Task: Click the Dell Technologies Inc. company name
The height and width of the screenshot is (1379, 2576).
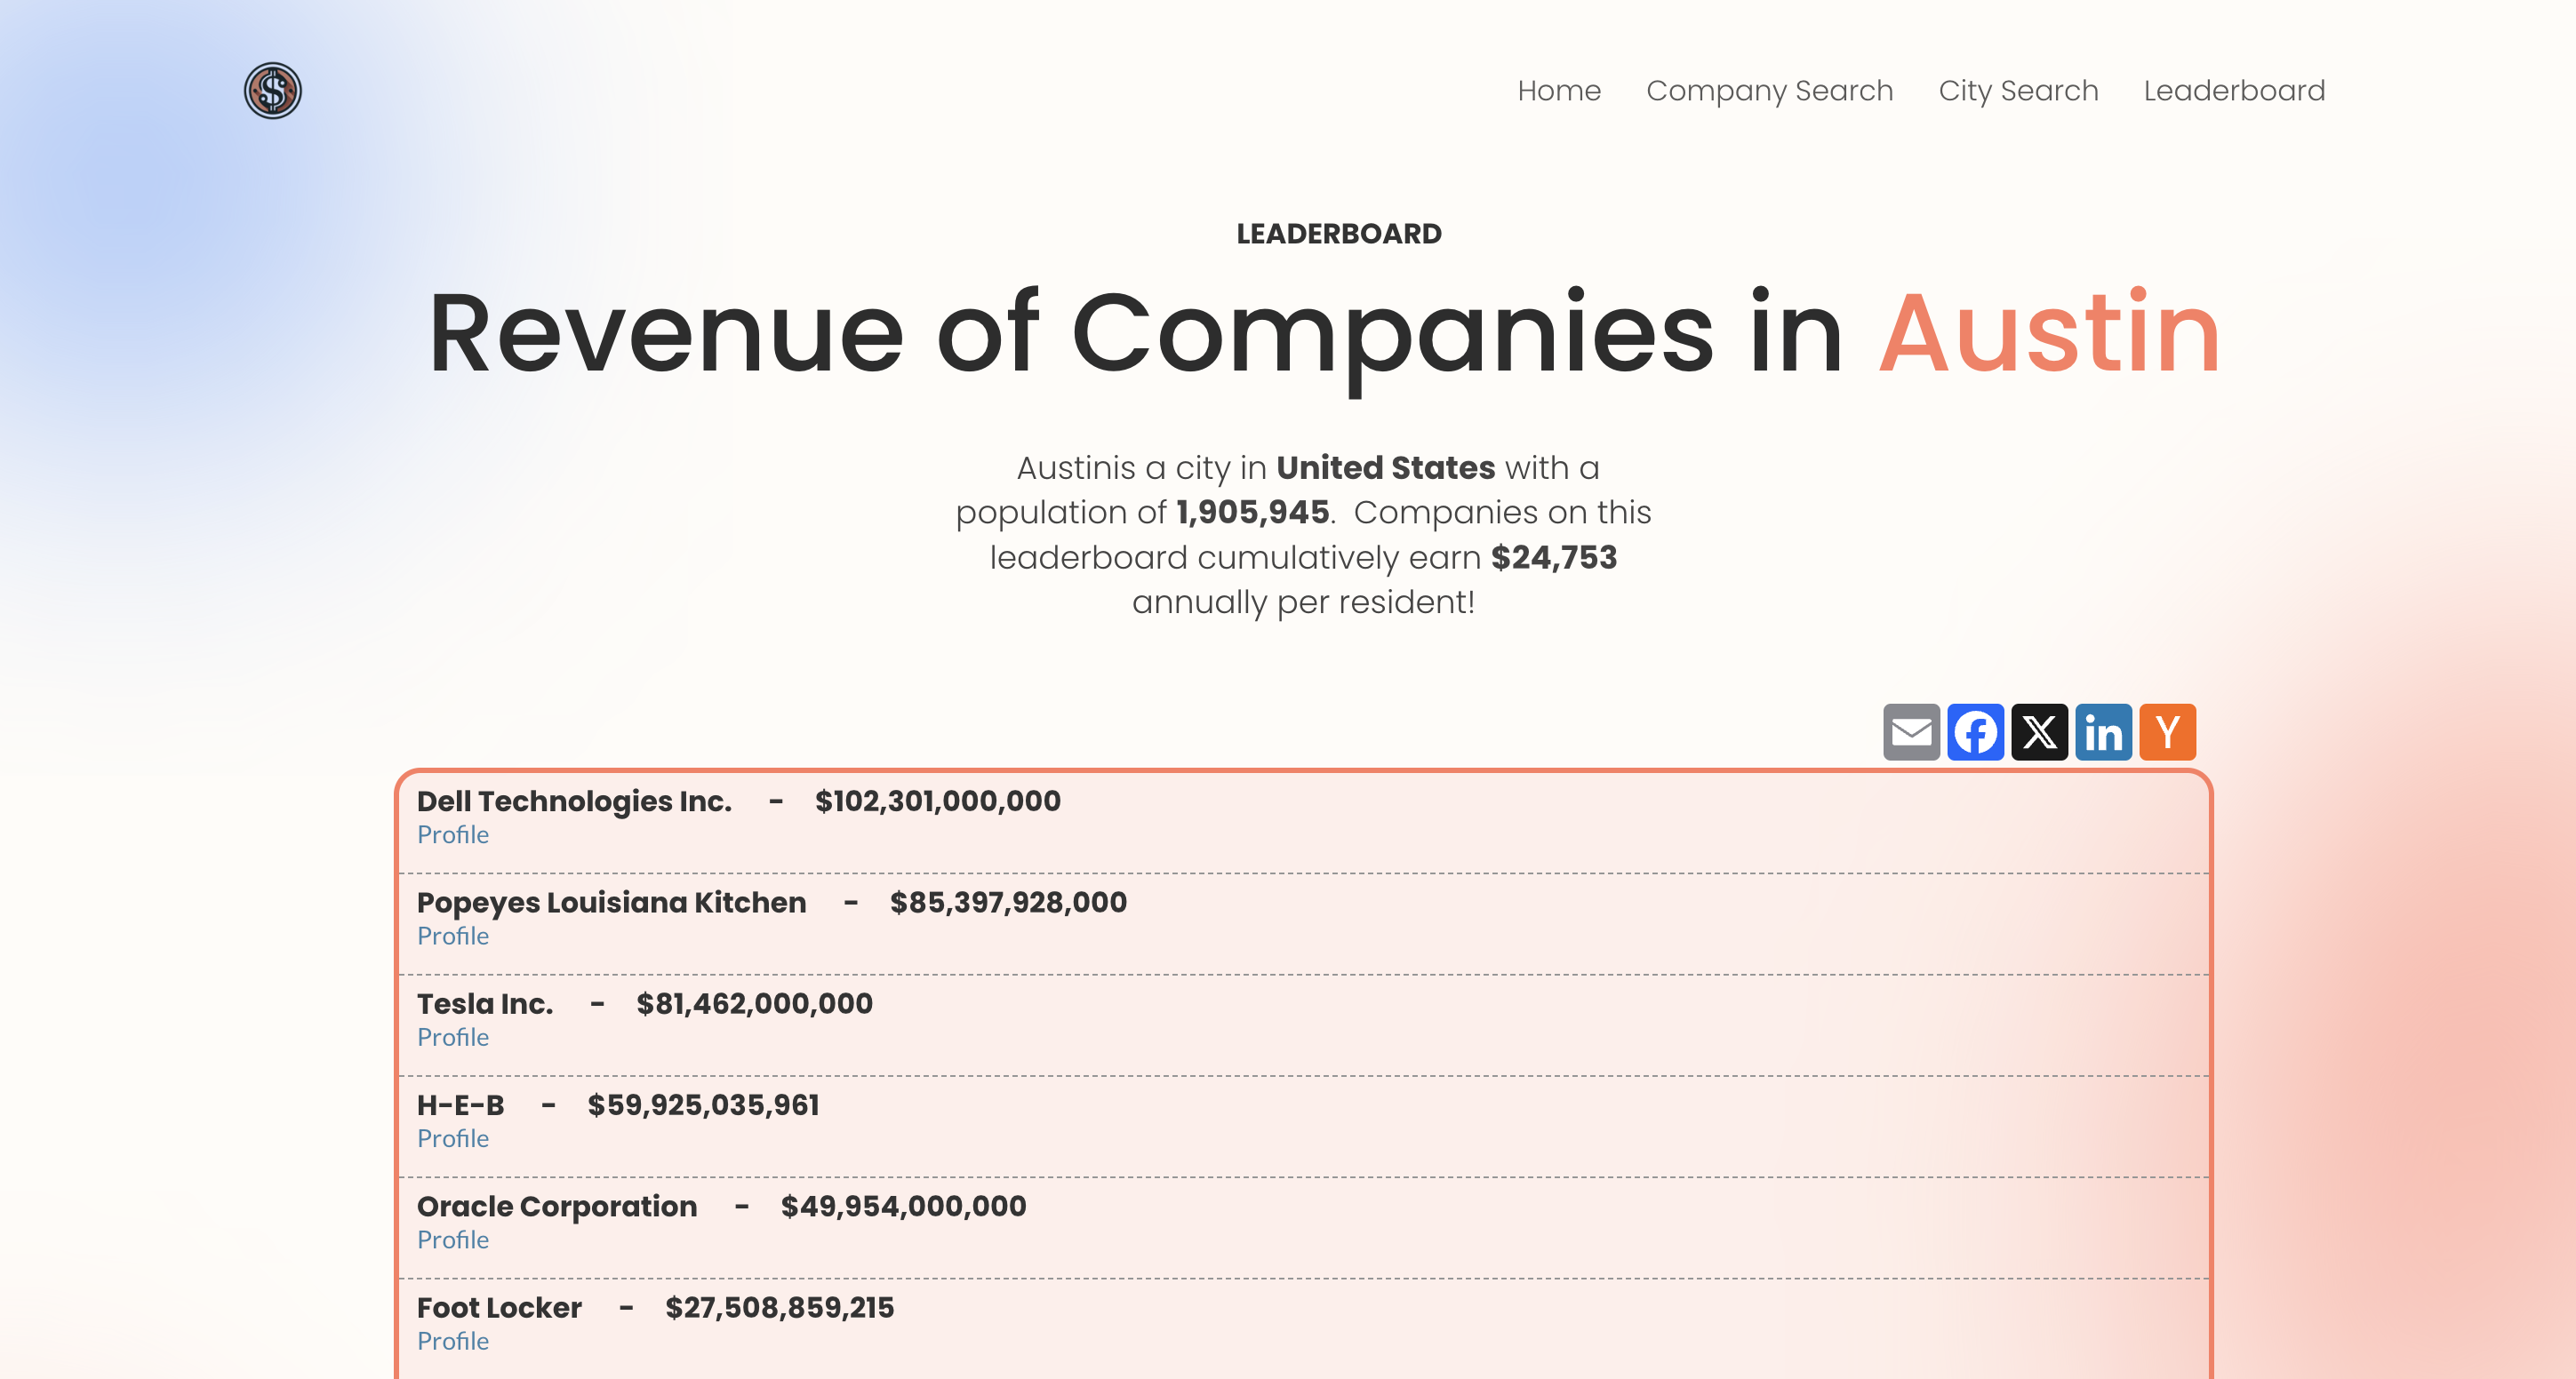Action: 574,801
